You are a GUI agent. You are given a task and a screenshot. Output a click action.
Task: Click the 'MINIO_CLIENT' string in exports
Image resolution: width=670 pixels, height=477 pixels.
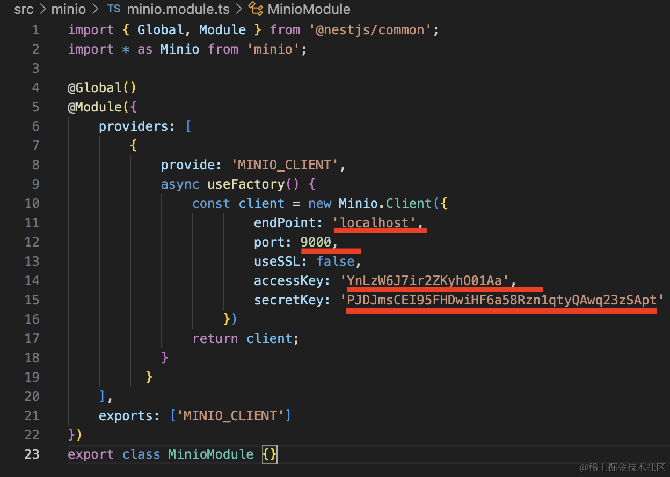pyautogui.click(x=230, y=416)
